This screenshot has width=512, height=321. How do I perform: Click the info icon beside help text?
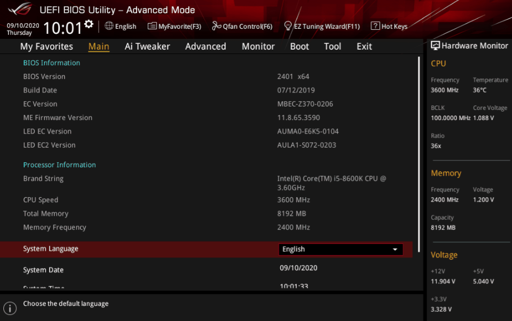[x=10, y=308]
